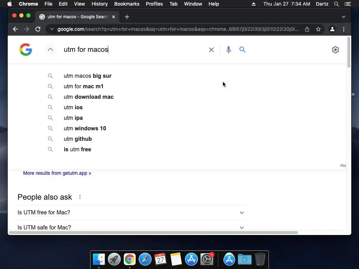Open the tab search dropdown
Image resolution: width=359 pixels, height=269 pixels.
coord(344,17)
